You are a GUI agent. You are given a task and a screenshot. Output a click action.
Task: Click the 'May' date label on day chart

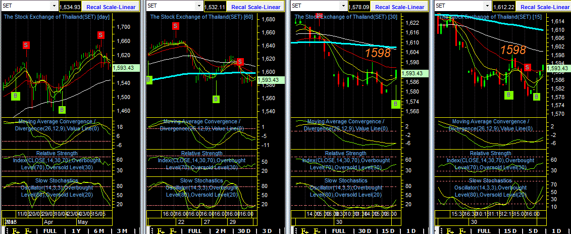tap(82, 221)
